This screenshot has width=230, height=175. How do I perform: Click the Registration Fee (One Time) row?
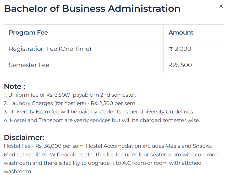[x=50, y=49]
